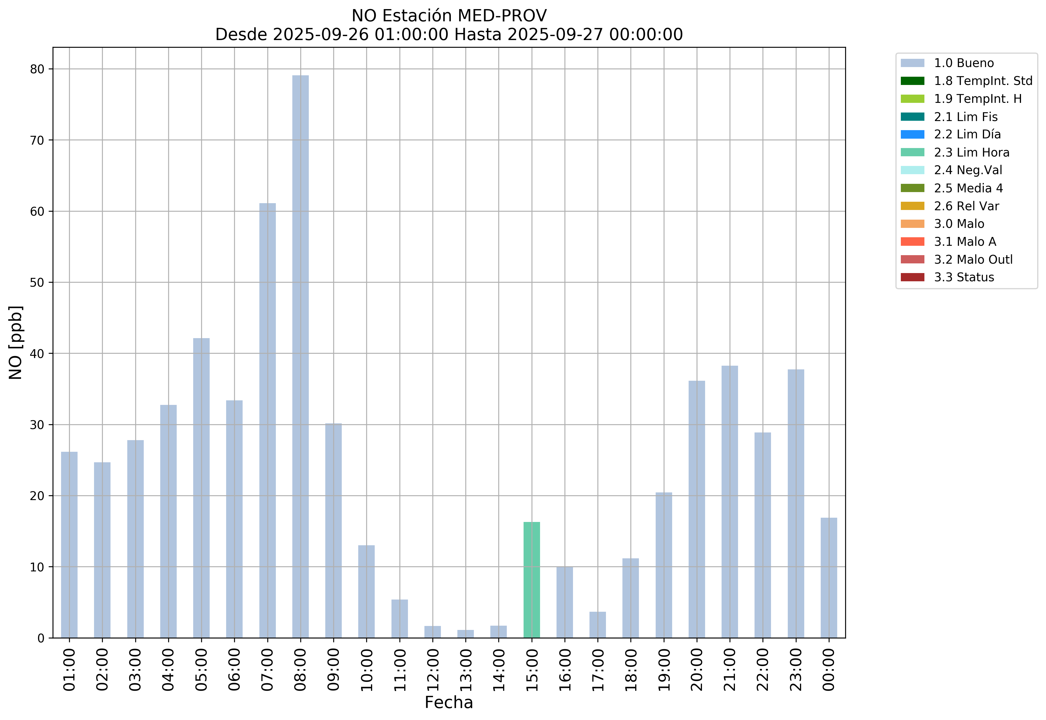Click the 13:00 x-axis tick label
This screenshot has height=720, width=1046.
coord(466,670)
